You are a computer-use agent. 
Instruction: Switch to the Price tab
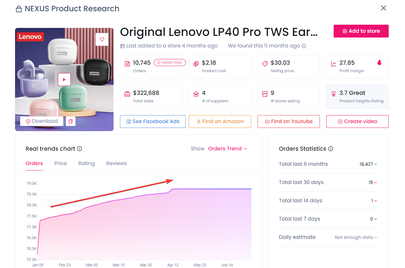click(60, 163)
